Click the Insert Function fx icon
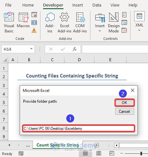The image size is (148, 157). 75,49
